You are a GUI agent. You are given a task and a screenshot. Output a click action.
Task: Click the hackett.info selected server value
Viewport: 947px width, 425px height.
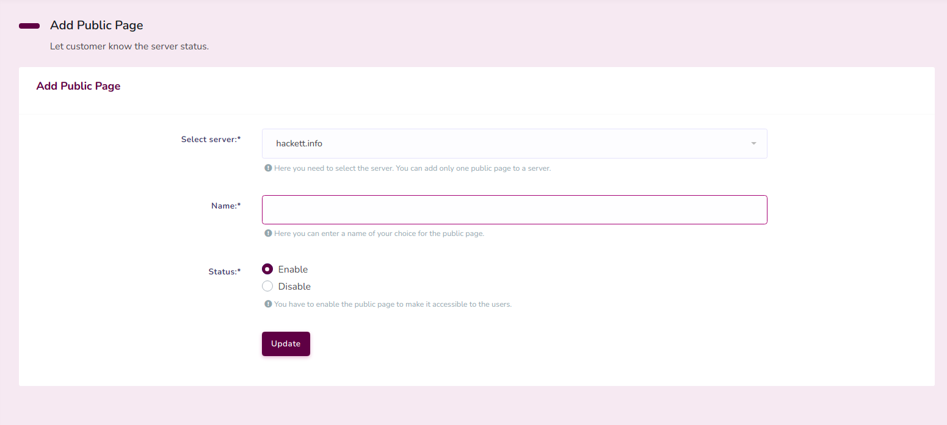tap(299, 143)
